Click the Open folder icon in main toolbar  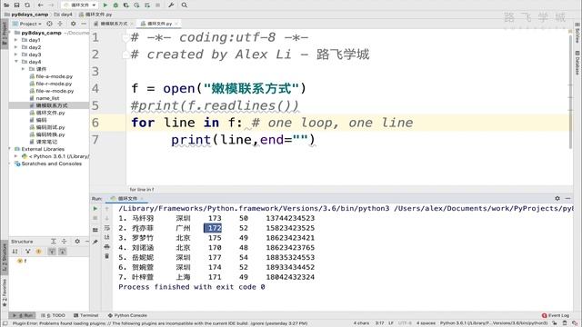click(6, 5)
